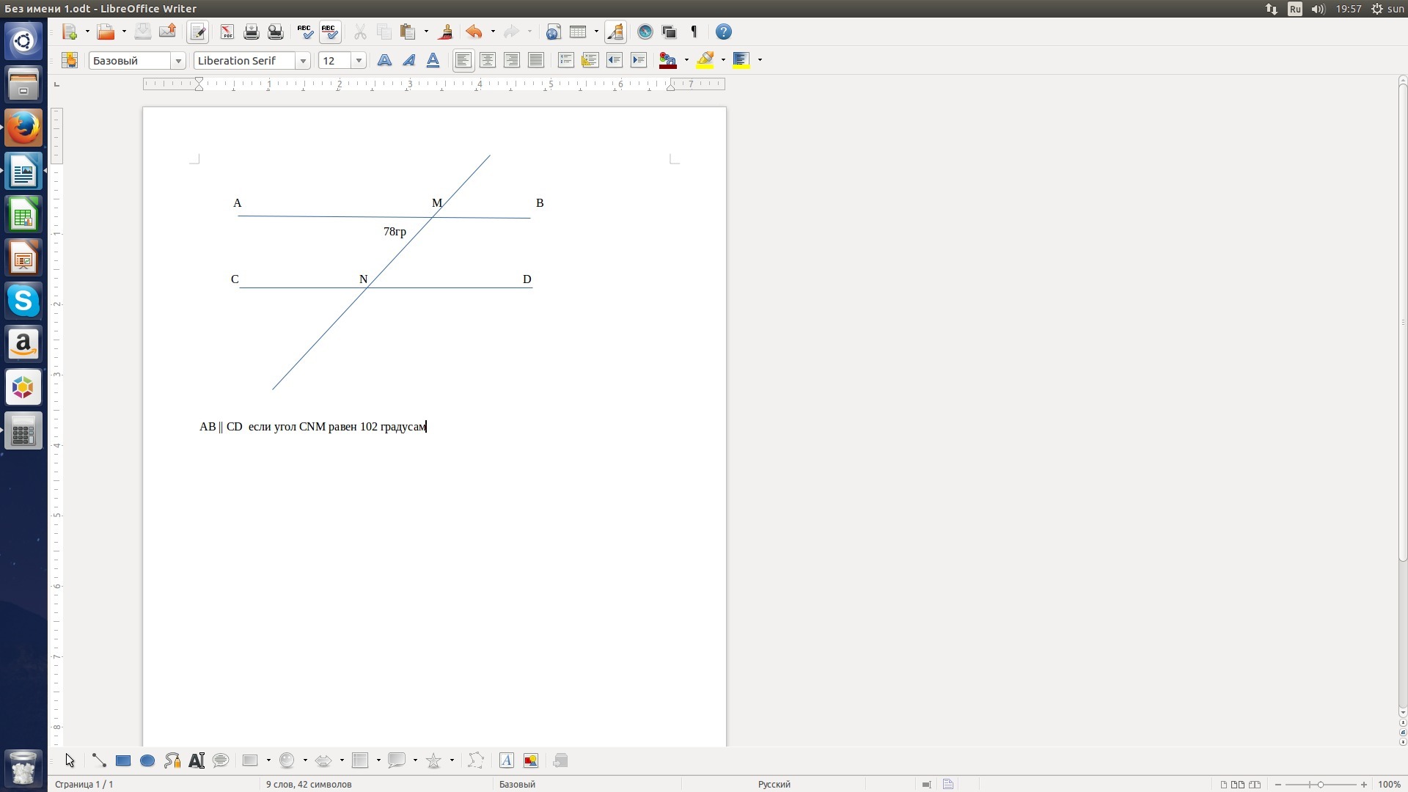This screenshot has height=792, width=1408.
Task: Click page count "Страница 1 / 1" in status bar
Action: coord(84,784)
